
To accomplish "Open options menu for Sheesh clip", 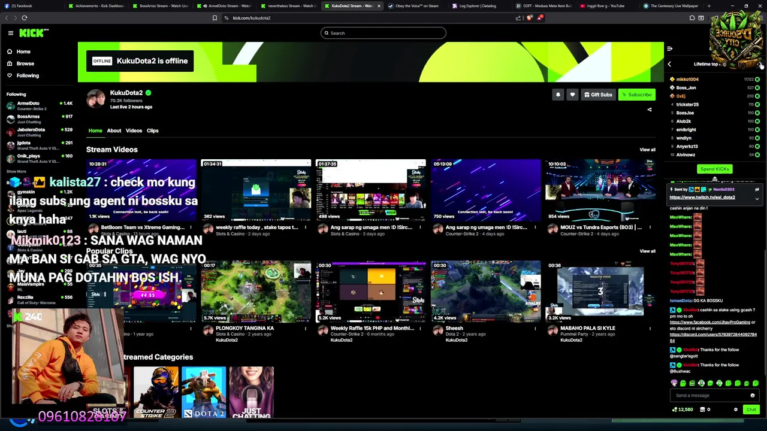I will [x=535, y=328].
